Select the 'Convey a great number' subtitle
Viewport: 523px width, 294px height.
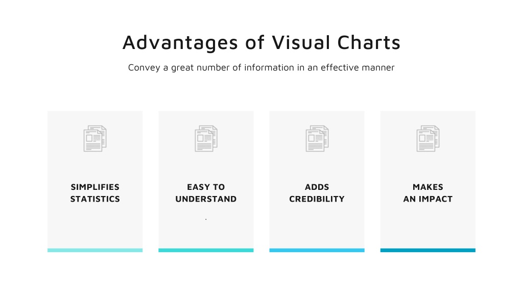coord(261,68)
